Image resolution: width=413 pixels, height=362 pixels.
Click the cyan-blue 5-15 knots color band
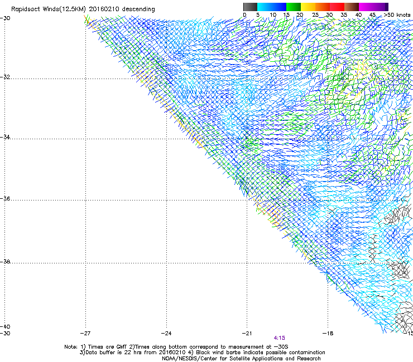pos(272,7)
